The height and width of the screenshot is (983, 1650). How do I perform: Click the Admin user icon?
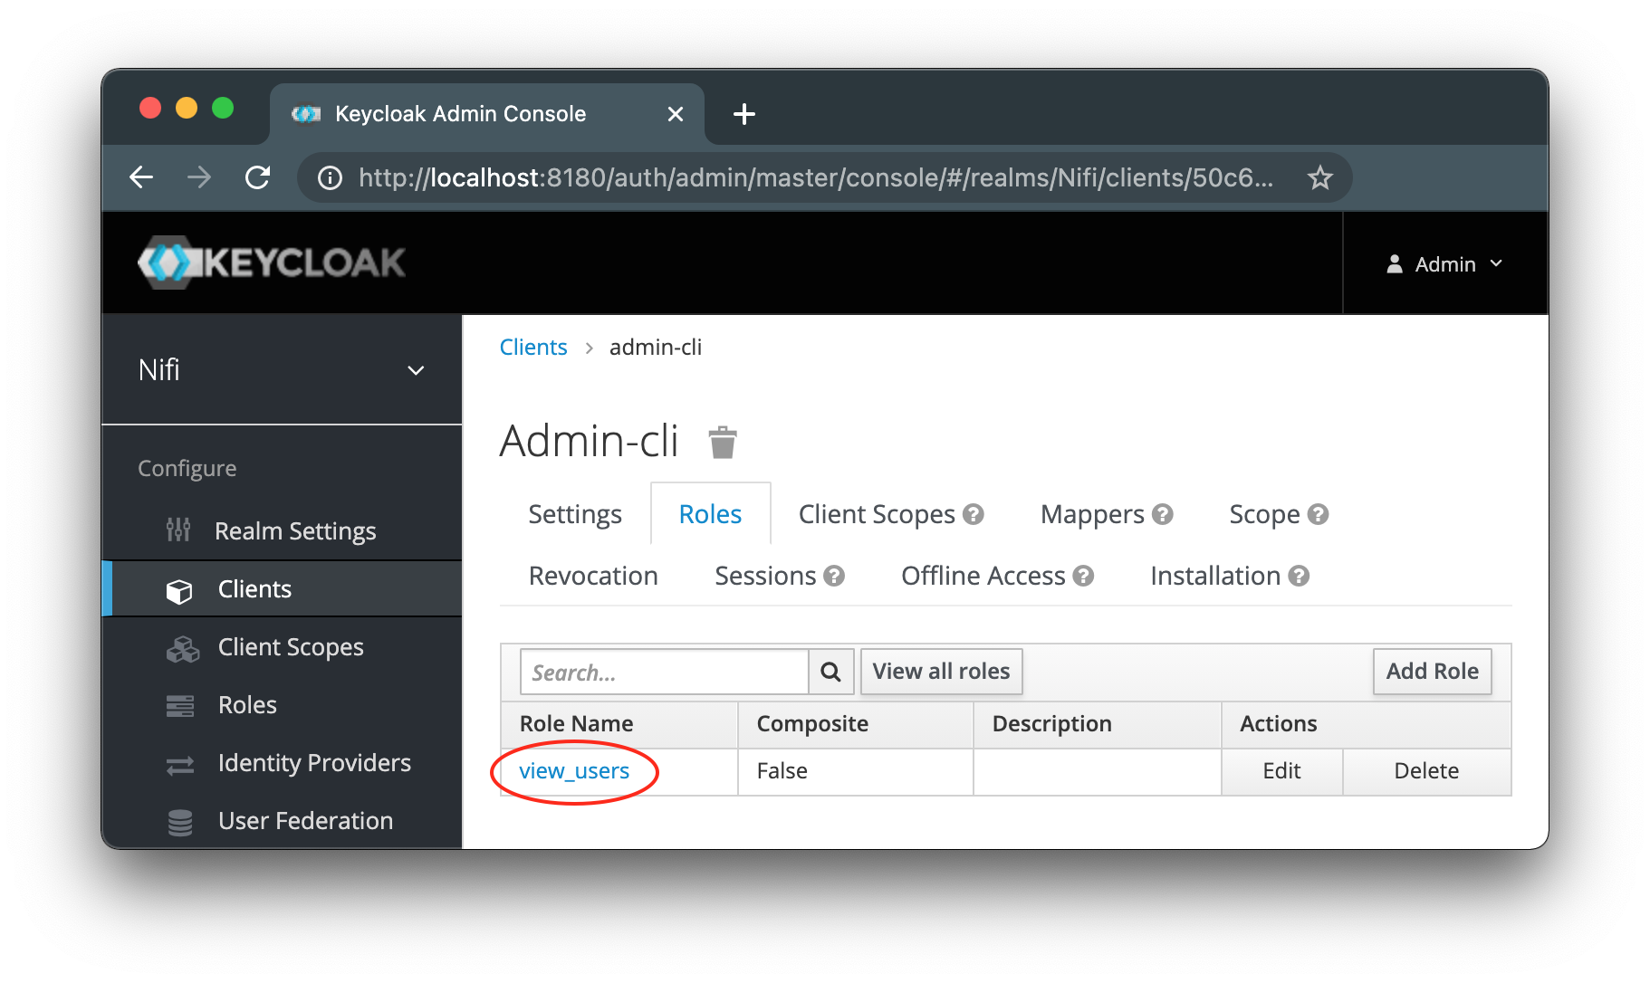(x=1395, y=263)
